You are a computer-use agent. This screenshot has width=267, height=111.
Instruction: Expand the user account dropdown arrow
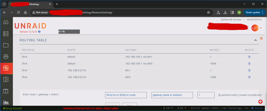(261, 28)
